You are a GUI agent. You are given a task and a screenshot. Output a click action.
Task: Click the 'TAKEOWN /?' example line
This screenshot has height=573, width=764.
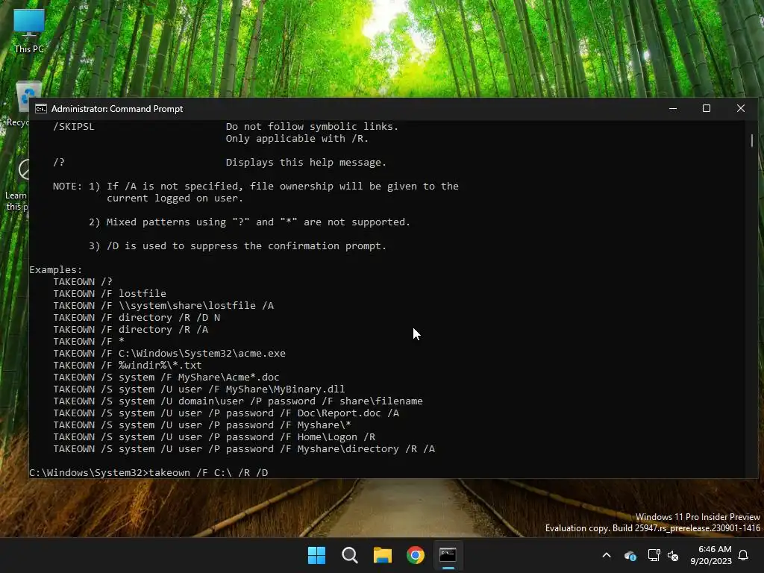(83, 281)
